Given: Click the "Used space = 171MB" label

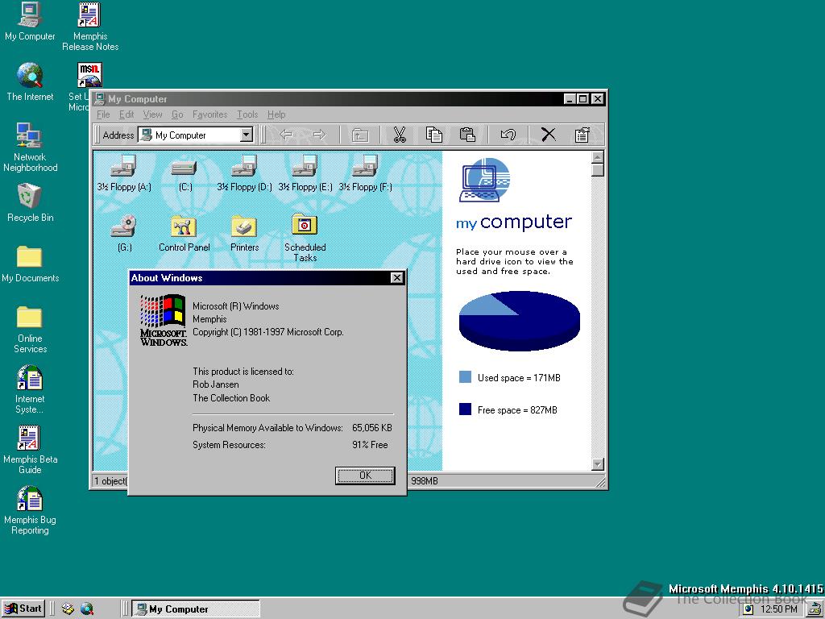Looking at the screenshot, I should pos(519,377).
